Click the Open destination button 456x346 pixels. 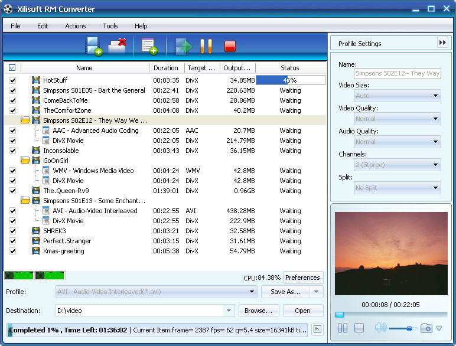pyautogui.click(x=303, y=311)
